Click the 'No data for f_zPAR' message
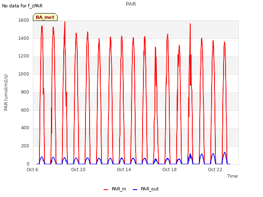 coord(22,6)
